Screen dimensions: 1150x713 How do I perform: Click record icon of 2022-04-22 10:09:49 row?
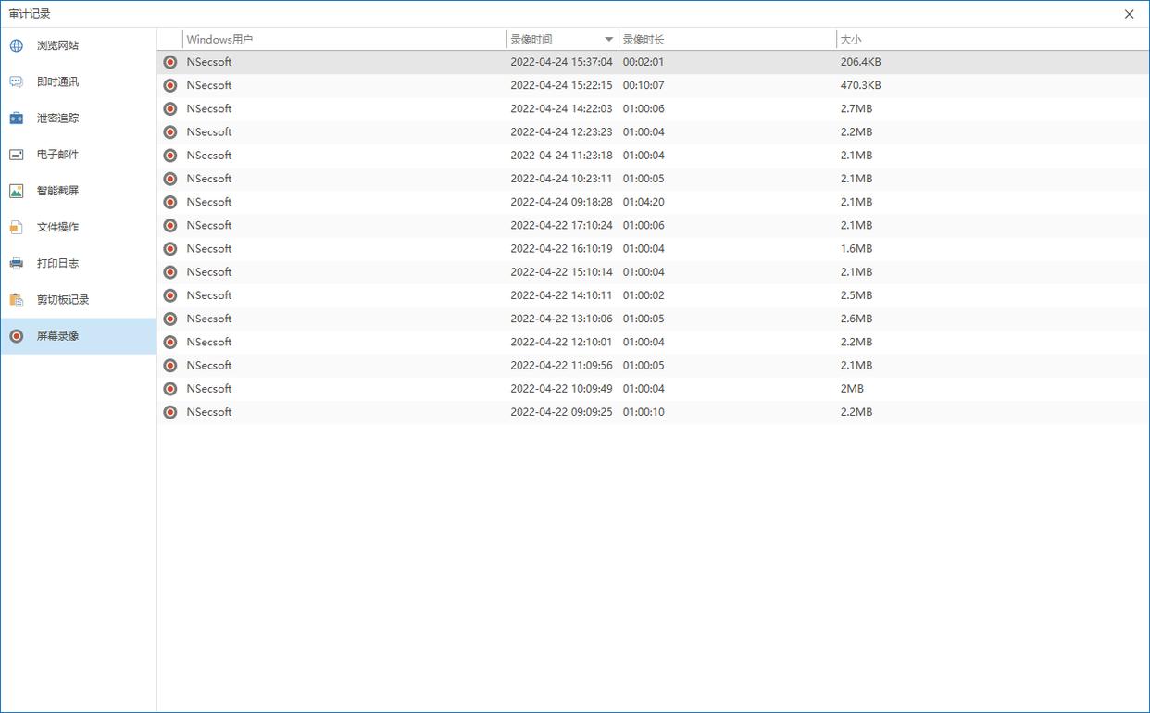pyautogui.click(x=170, y=389)
